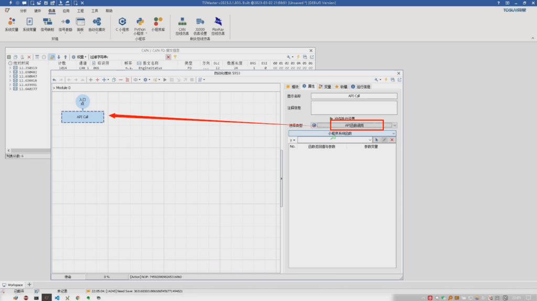Open the CAN 总线仿真 bus simulation
The image size is (537, 301).
tap(182, 22)
